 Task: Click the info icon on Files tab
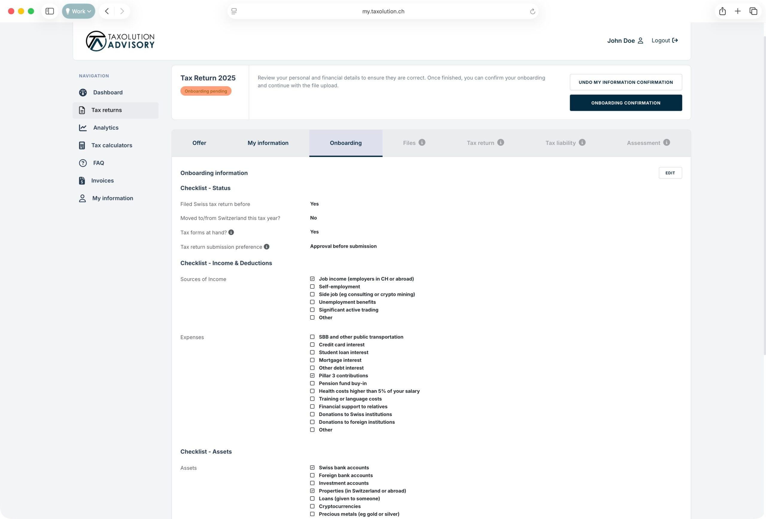point(422,143)
